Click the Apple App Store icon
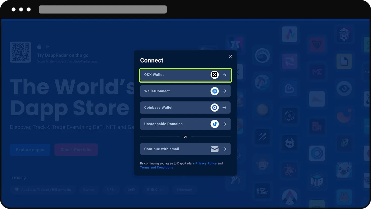 [x=39, y=47]
